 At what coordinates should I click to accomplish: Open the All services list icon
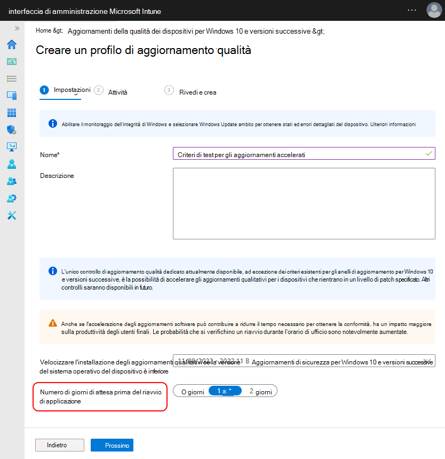point(12,79)
